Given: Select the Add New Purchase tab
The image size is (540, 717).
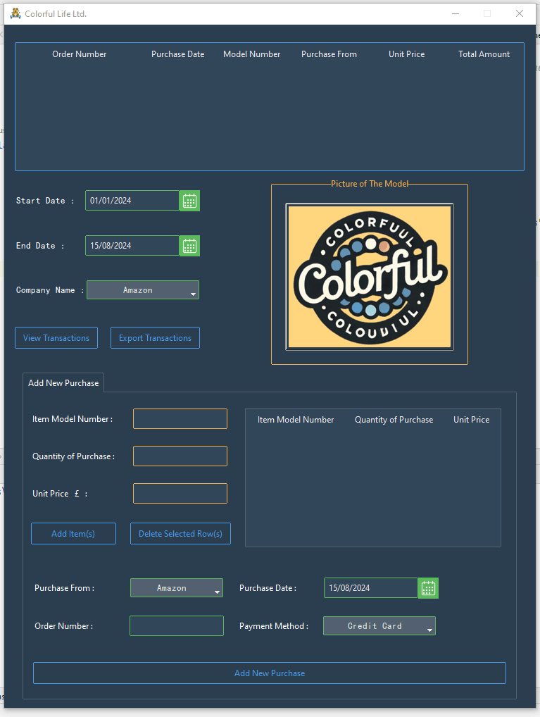Looking at the screenshot, I should click(x=63, y=383).
